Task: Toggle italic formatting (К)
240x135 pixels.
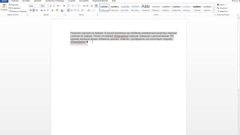Action: [x=33, y=10]
